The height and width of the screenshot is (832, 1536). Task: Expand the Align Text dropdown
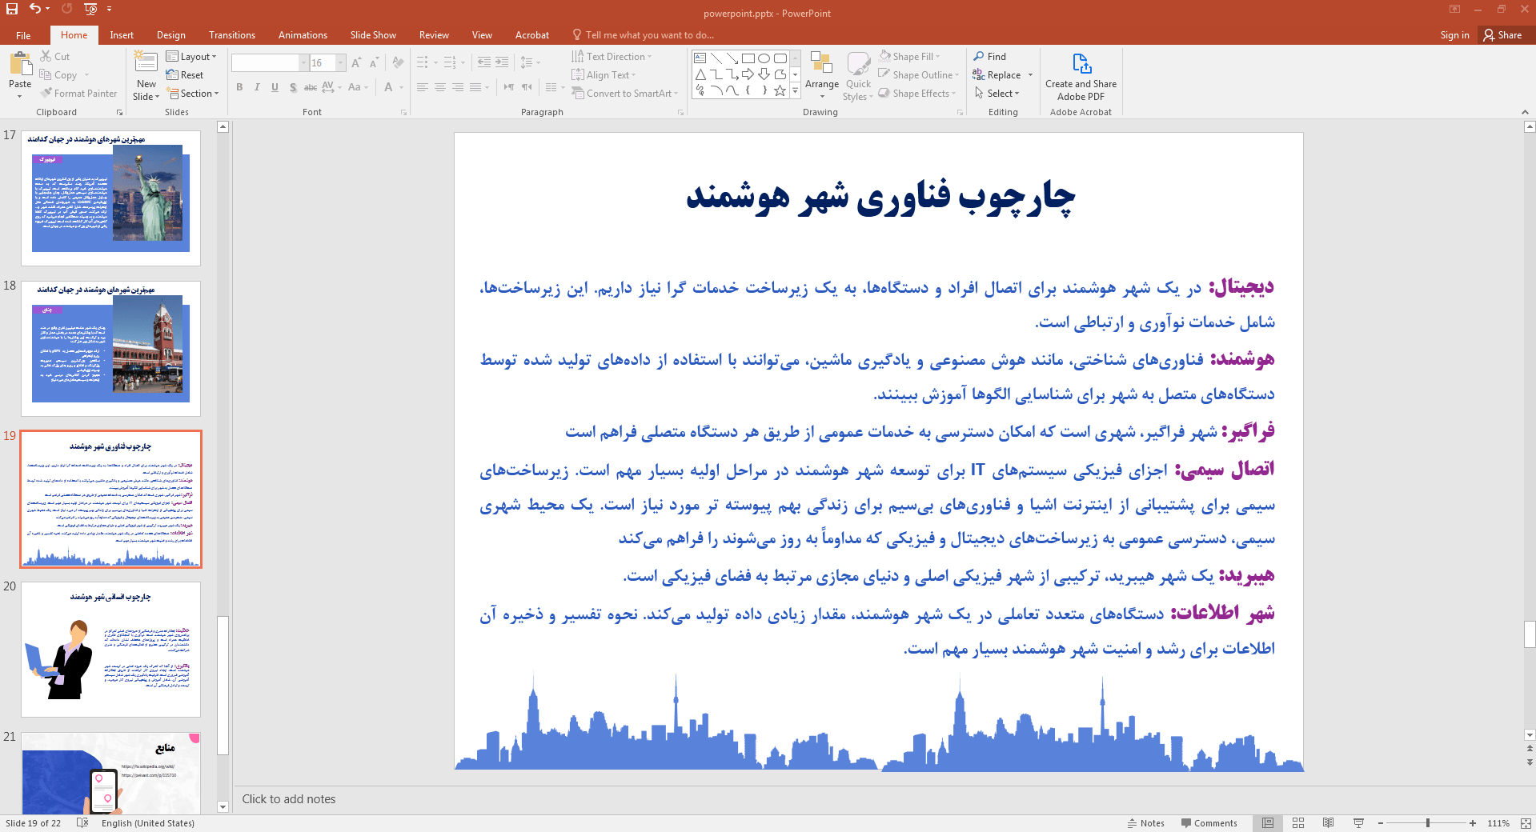[x=604, y=75]
